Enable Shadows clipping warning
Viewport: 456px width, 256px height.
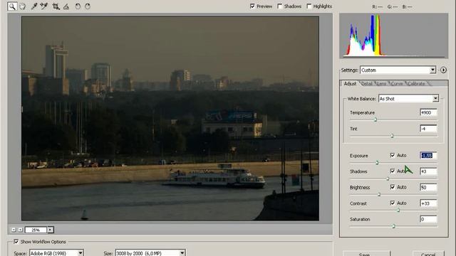[280, 6]
